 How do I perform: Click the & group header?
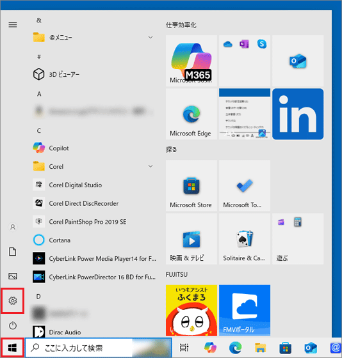coord(39,20)
